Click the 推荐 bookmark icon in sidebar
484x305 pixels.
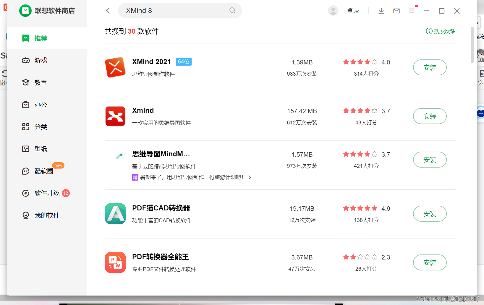(26, 38)
